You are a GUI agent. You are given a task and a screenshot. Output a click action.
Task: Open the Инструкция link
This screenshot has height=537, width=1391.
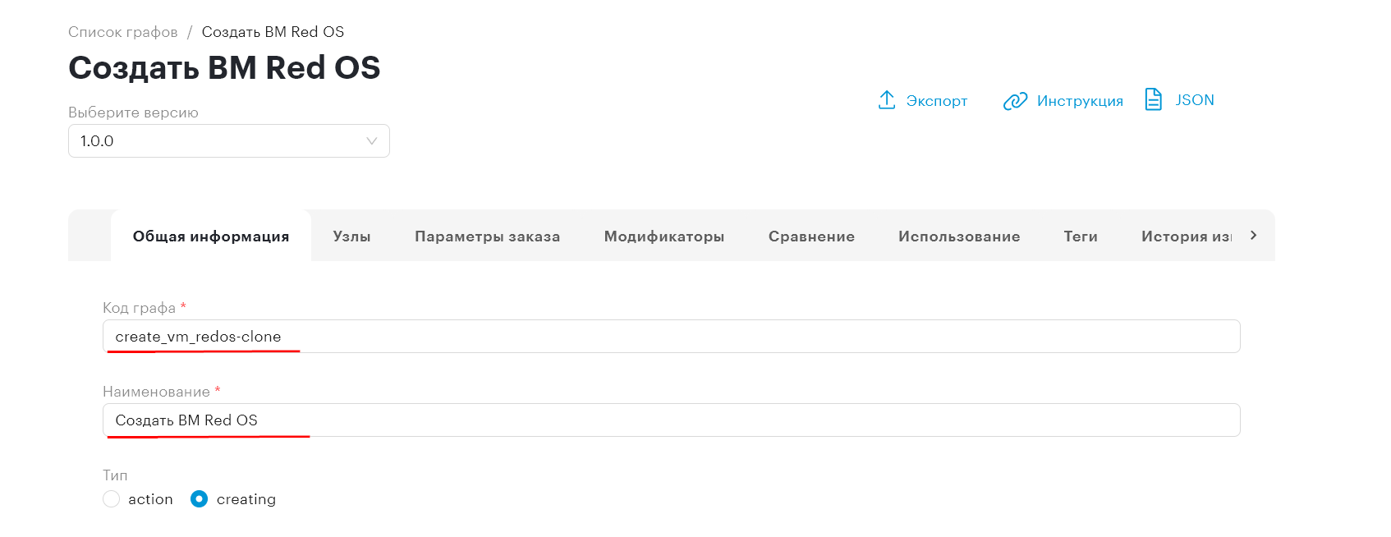pyautogui.click(x=1080, y=100)
